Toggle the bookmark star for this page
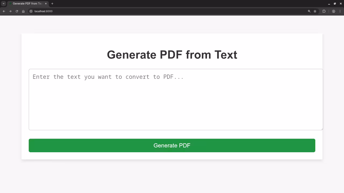The width and height of the screenshot is (344, 193). point(315,11)
